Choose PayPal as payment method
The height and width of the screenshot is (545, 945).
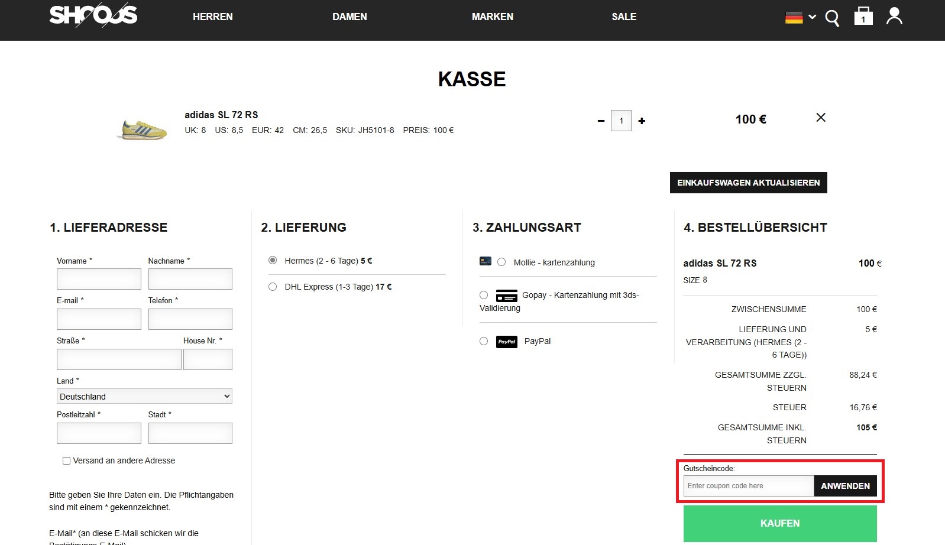[x=484, y=341]
